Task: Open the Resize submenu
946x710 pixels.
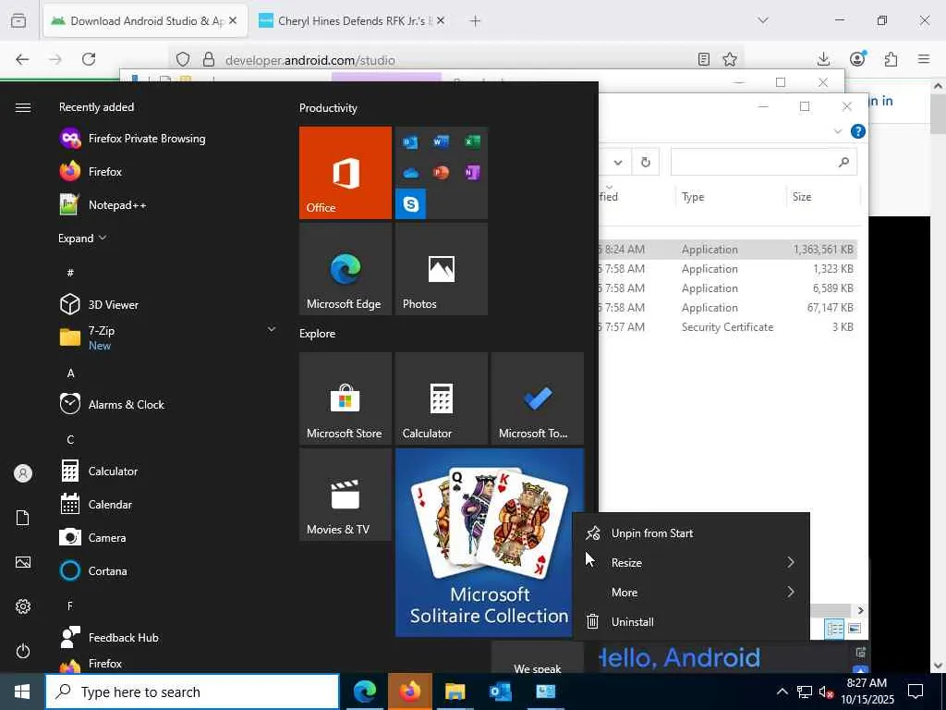Action: [x=691, y=563]
